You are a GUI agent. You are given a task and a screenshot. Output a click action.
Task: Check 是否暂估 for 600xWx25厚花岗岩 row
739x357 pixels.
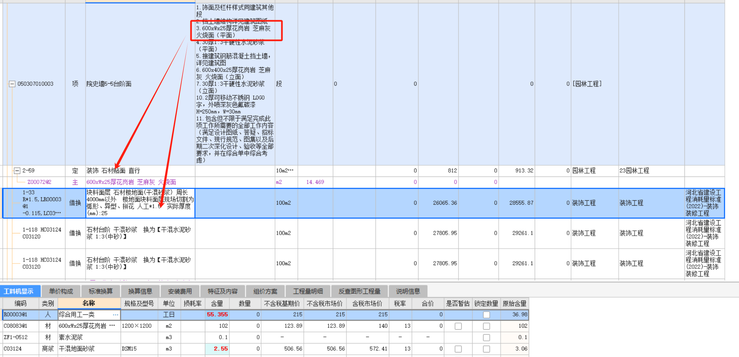click(458, 326)
